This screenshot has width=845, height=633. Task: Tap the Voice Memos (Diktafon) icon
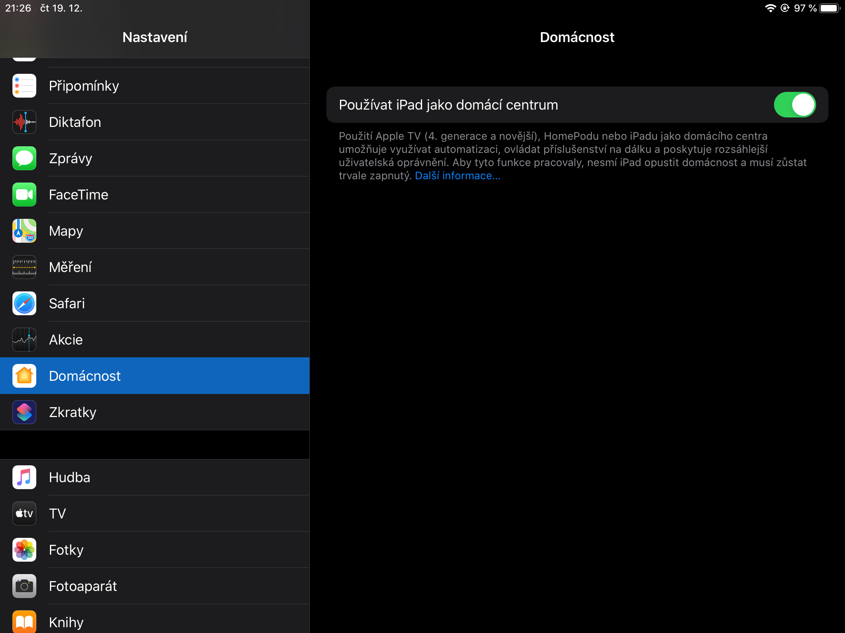[24, 122]
